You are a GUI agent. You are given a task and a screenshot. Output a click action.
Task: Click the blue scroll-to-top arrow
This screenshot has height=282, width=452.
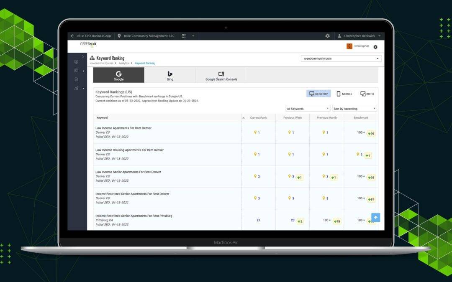[375, 217]
